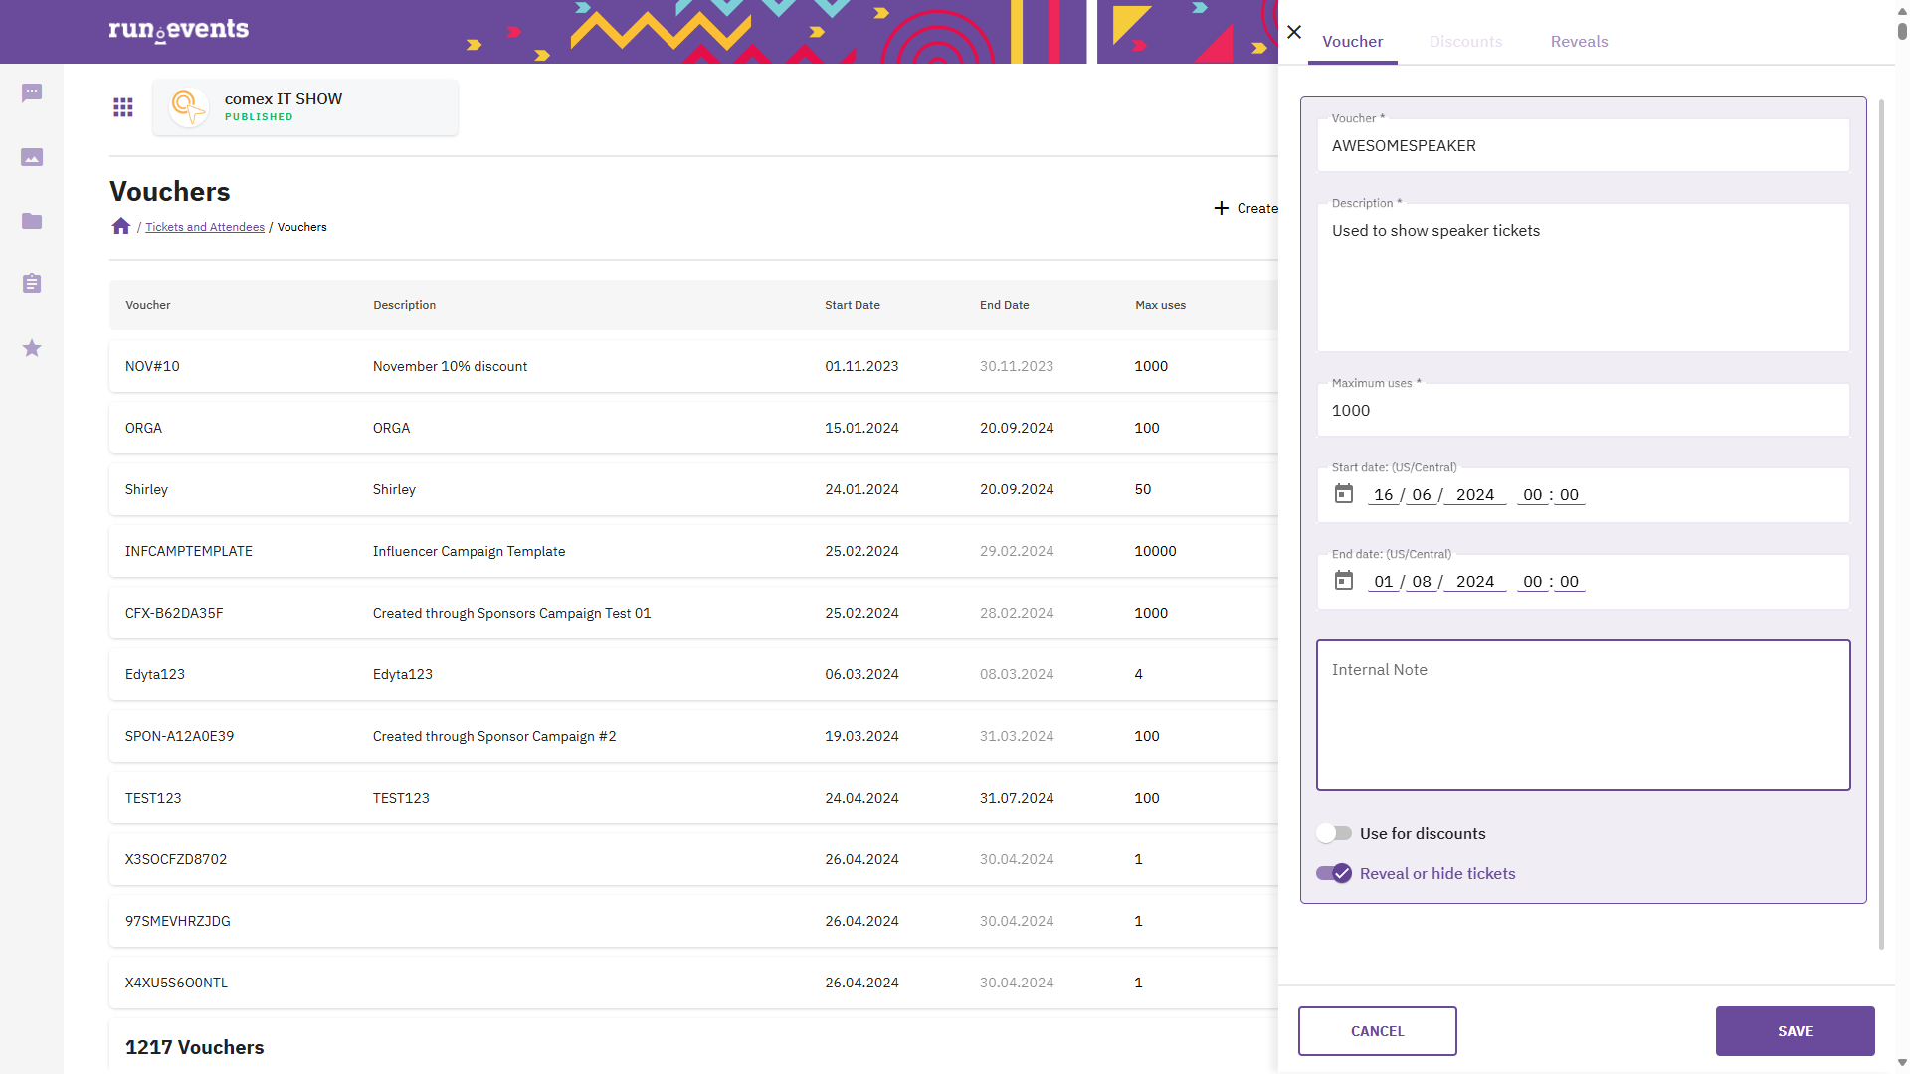1910x1074 pixels.
Task: Click the run.events logo
Action: click(179, 30)
